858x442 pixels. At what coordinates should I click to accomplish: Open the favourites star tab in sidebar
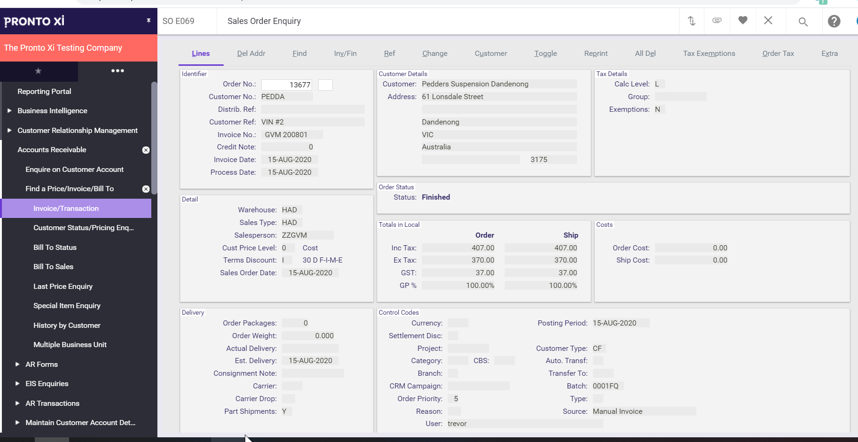point(39,71)
